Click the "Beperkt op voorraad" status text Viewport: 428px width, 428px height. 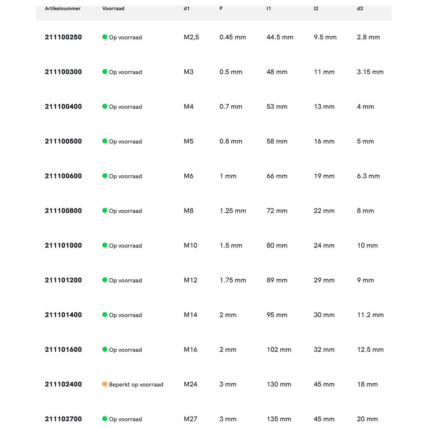click(136, 384)
